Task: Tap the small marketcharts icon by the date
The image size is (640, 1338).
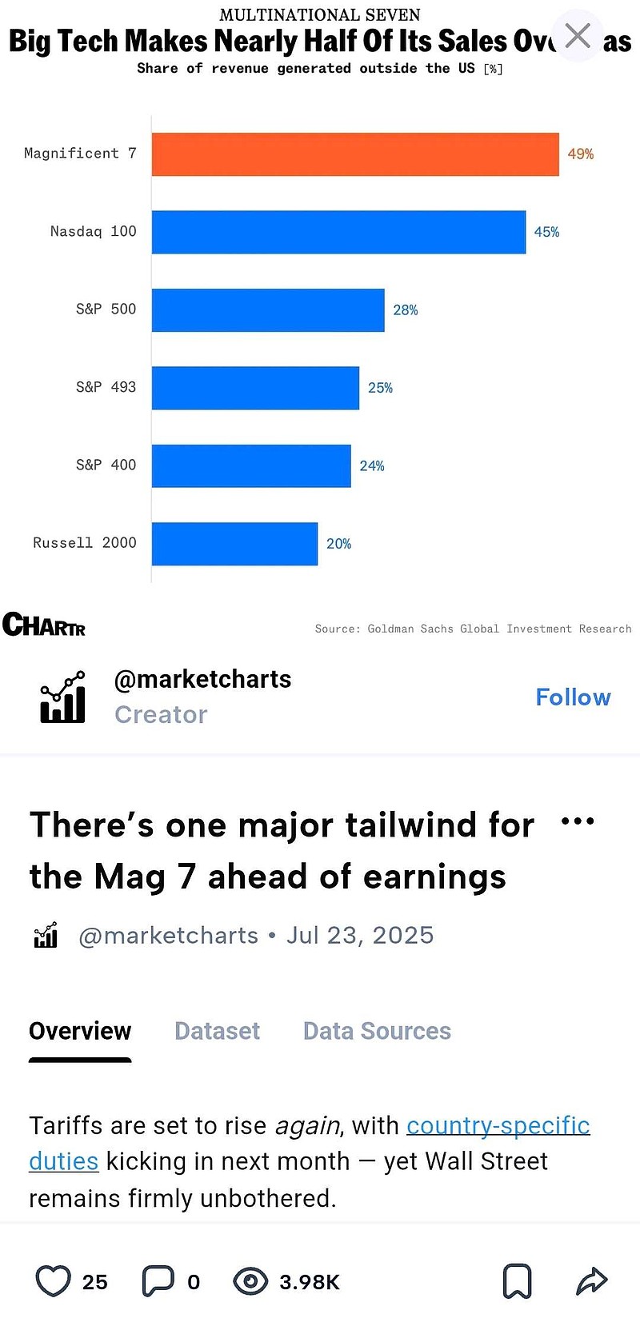Action: 46,935
